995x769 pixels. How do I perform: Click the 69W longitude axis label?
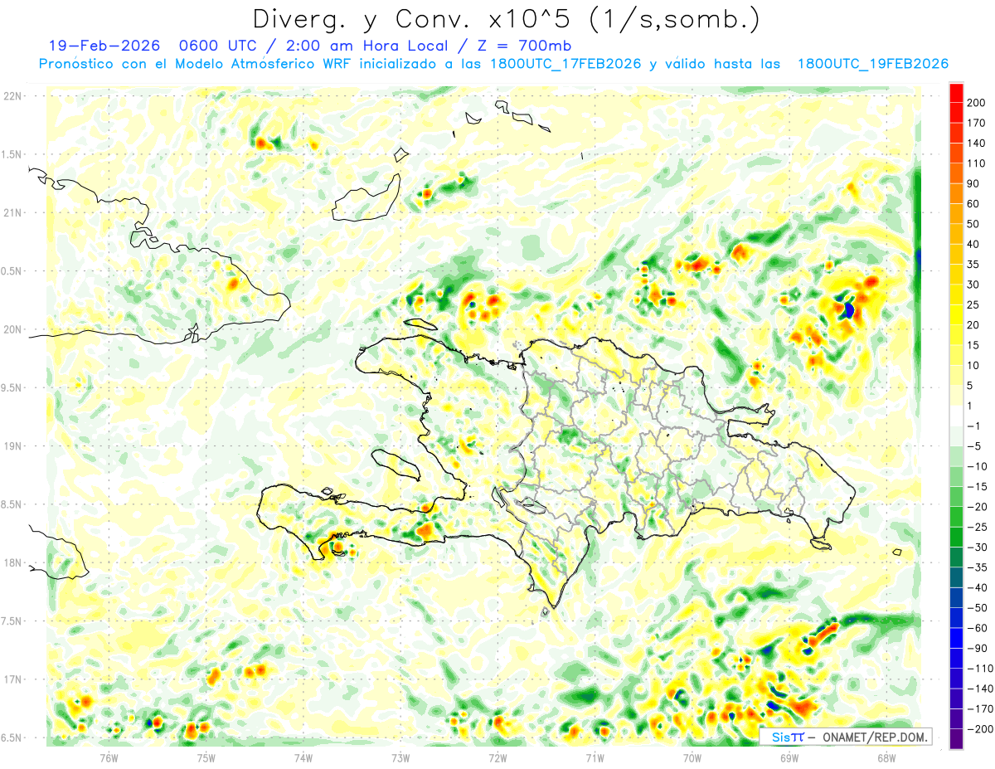[789, 757]
